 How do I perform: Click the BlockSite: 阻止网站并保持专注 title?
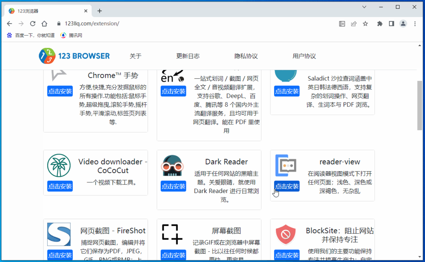tap(340, 235)
